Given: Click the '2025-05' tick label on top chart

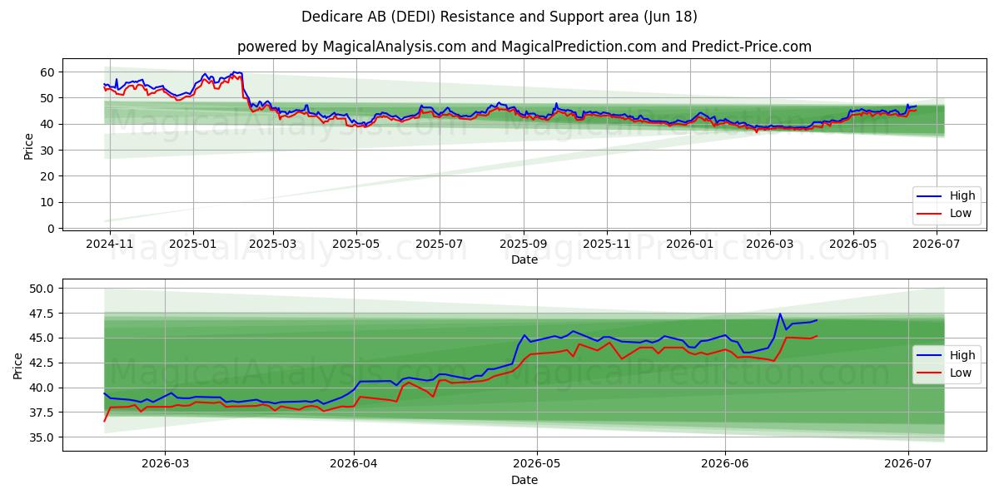Looking at the screenshot, I should (356, 245).
